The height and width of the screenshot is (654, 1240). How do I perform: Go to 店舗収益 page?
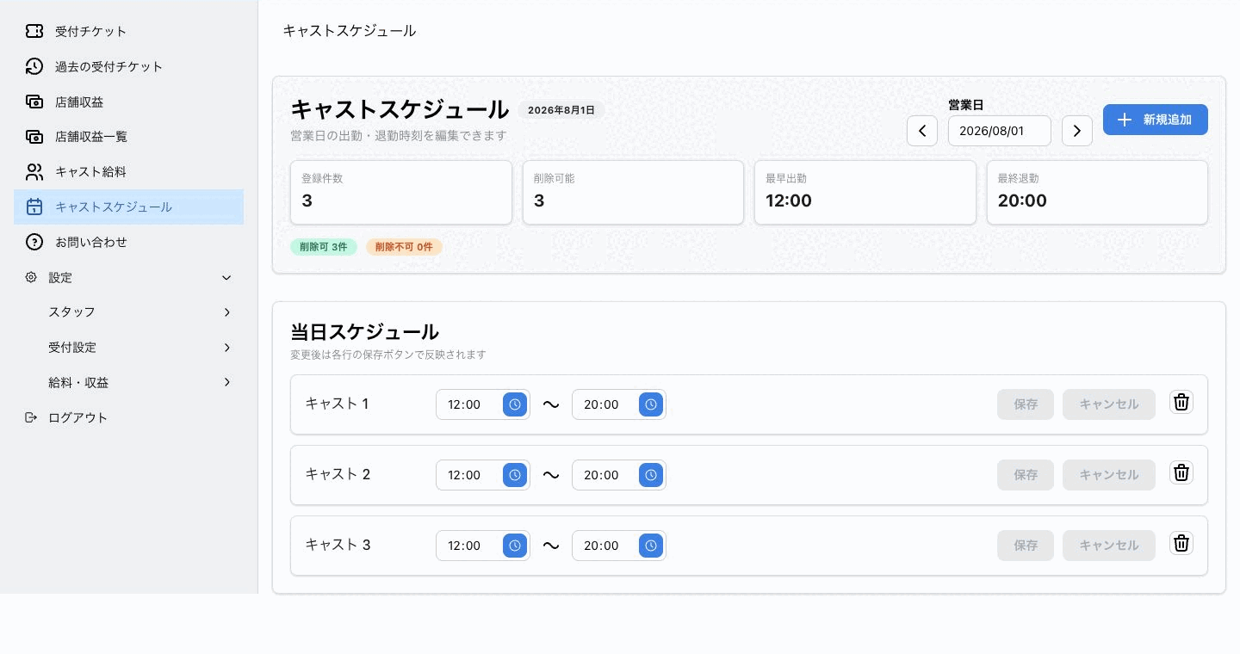tap(128, 102)
